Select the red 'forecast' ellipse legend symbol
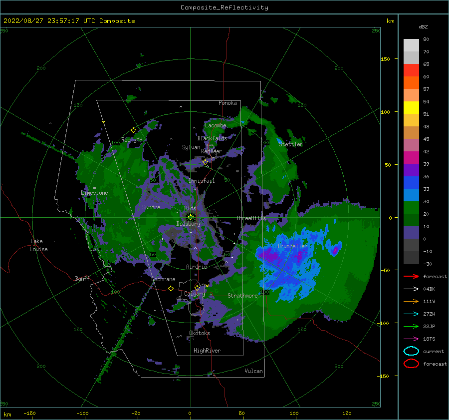 (x=411, y=364)
